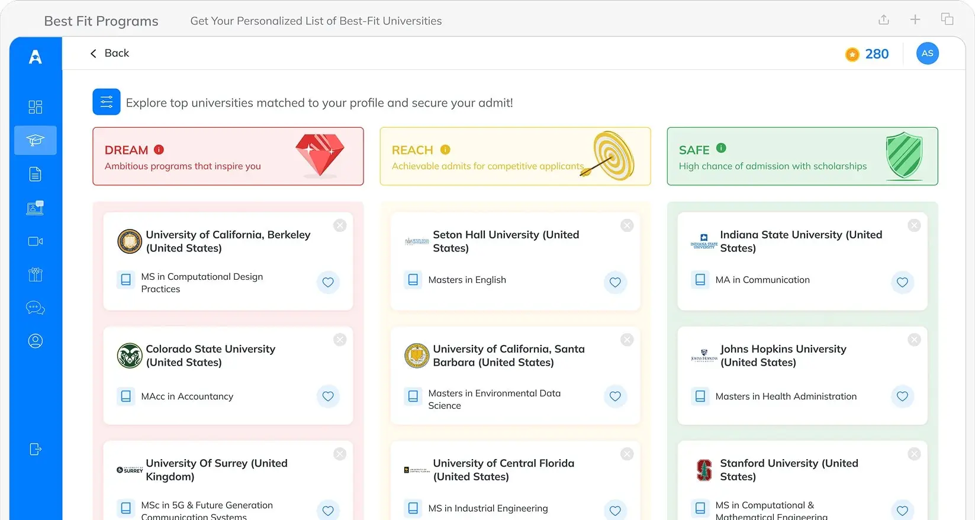
Task: Open the documents icon in sidebar
Action: (36, 174)
